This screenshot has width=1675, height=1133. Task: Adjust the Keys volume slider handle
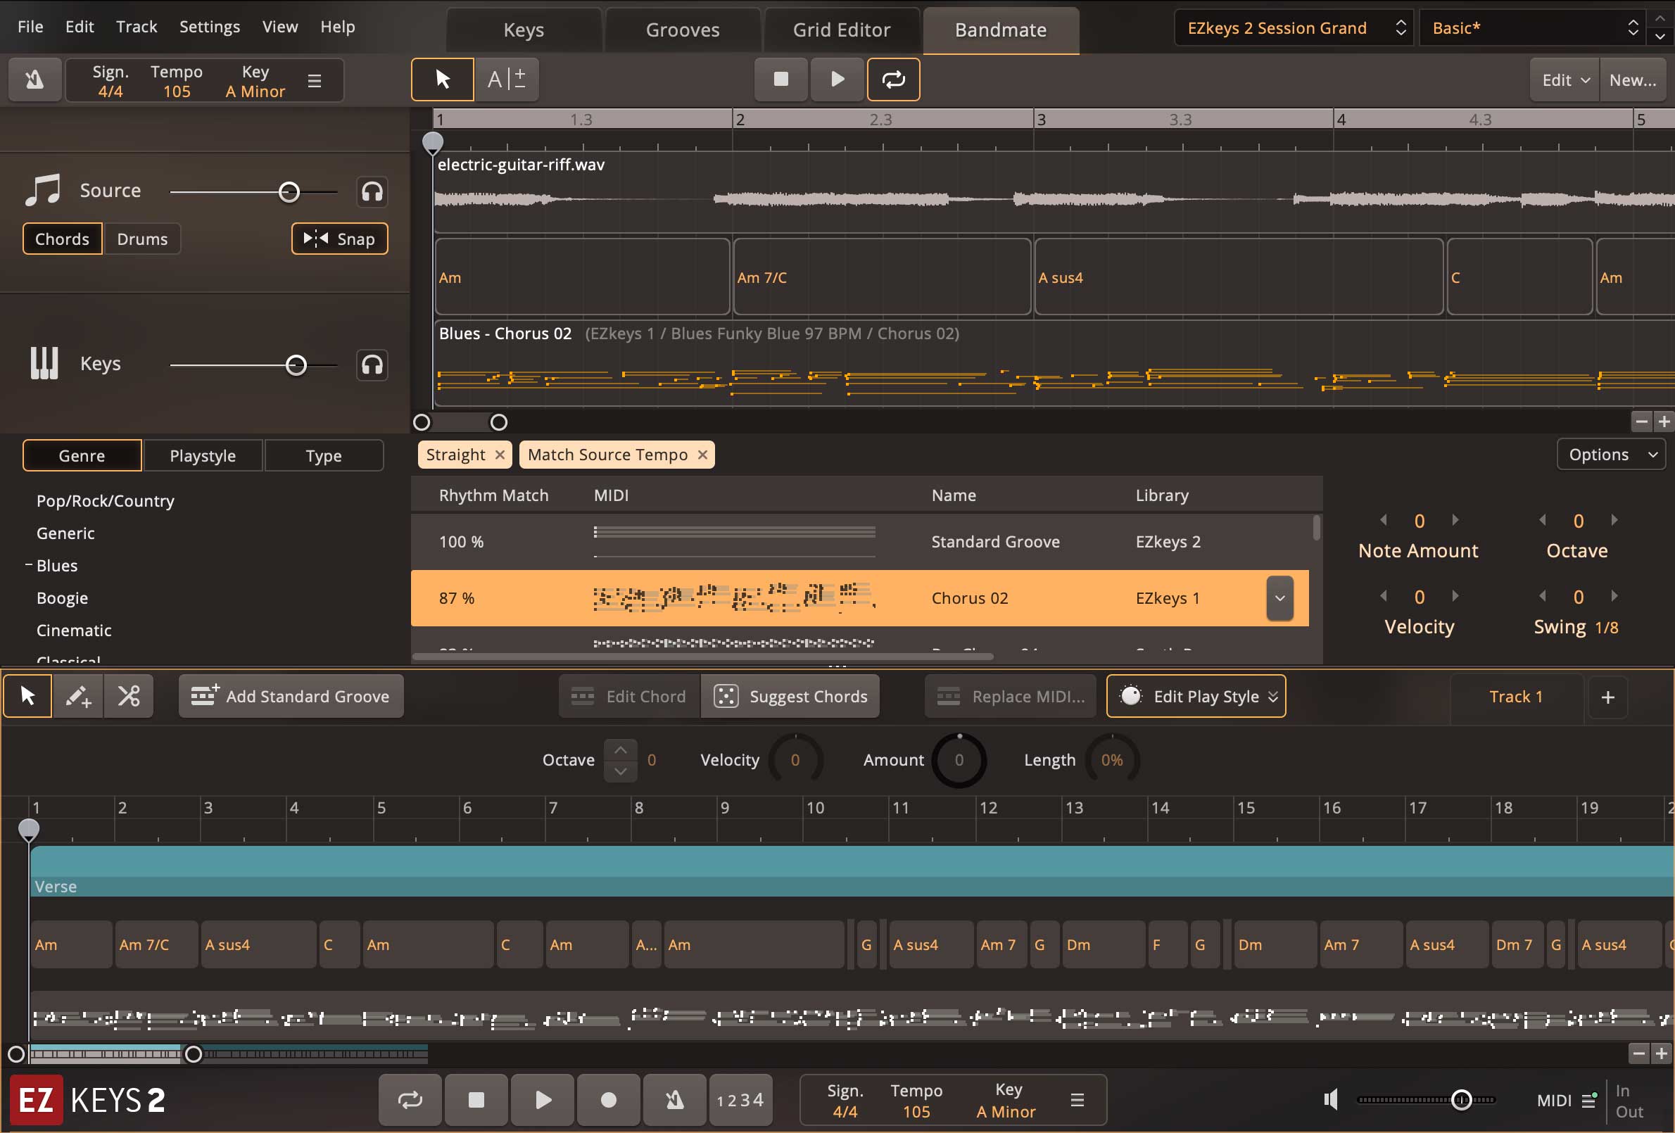(296, 365)
